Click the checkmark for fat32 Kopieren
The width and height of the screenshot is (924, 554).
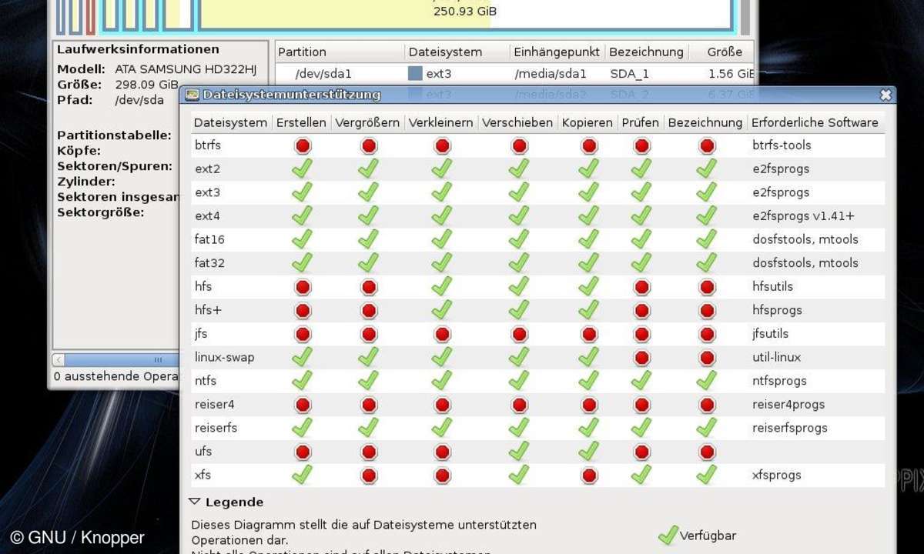[x=589, y=263]
